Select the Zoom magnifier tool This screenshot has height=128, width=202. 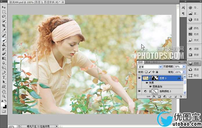(4, 96)
